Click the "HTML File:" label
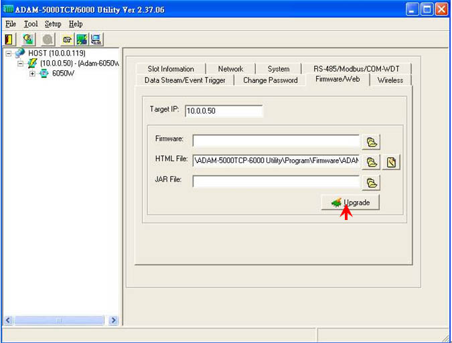The image size is (452, 343). (x=171, y=158)
